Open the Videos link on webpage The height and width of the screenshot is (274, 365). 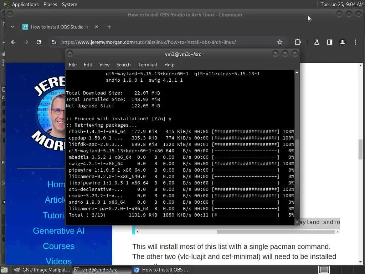[59, 261]
